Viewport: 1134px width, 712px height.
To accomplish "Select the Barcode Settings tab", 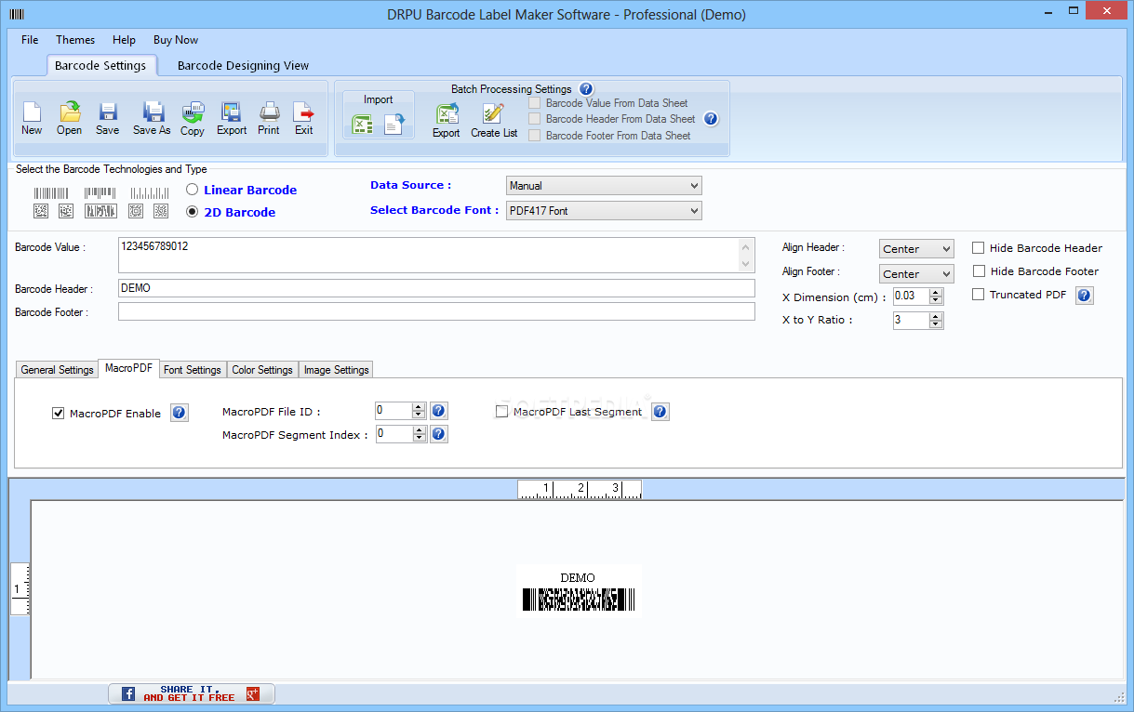I will tap(100, 66).
